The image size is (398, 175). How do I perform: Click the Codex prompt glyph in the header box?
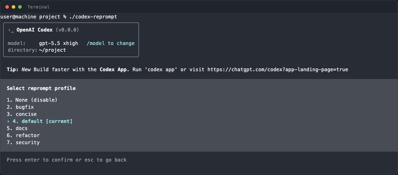pos(11,30)
